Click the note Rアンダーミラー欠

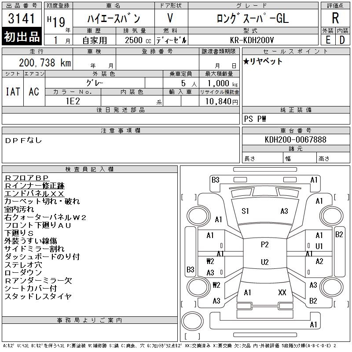click(x=38, y=280)
